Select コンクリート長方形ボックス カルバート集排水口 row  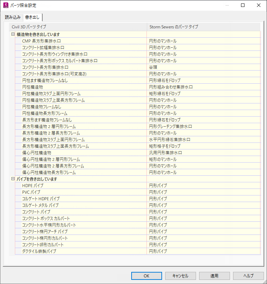138,61
